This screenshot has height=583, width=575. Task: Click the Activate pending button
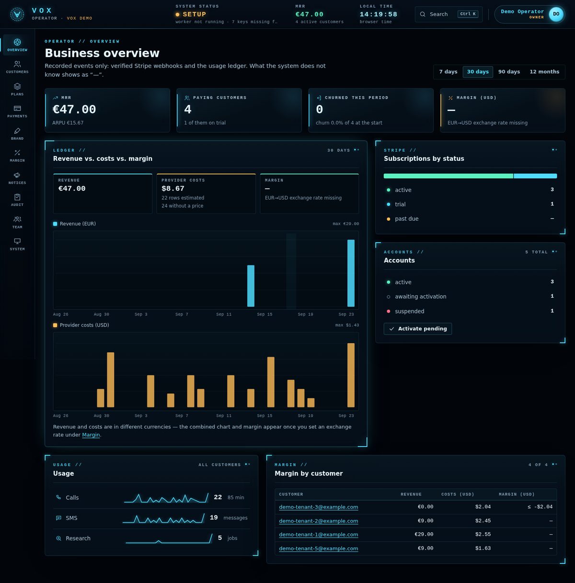click(x=418, y=329)
